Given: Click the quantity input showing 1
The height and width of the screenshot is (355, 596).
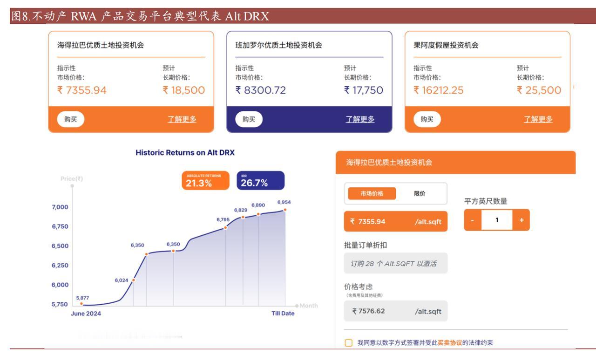Looking at the screenshot, I should tap(497, 220).
